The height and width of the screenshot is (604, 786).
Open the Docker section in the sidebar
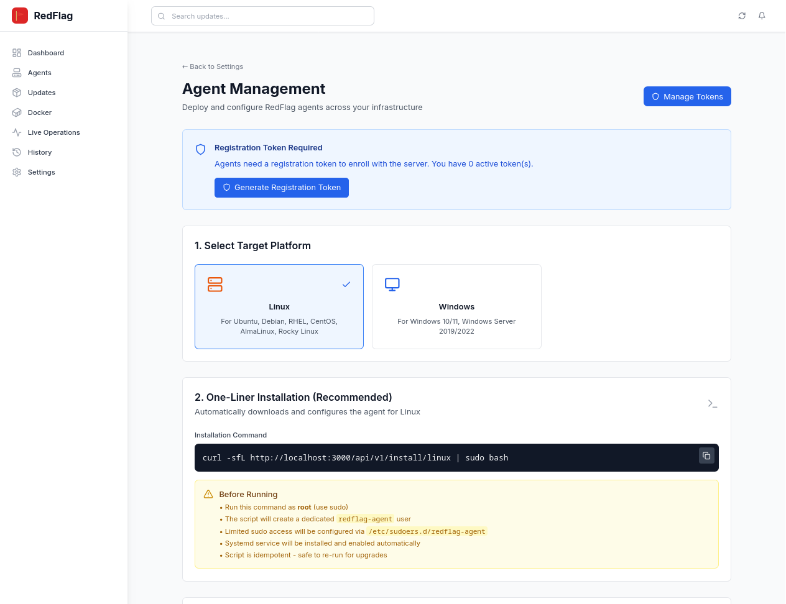[39, 112]
